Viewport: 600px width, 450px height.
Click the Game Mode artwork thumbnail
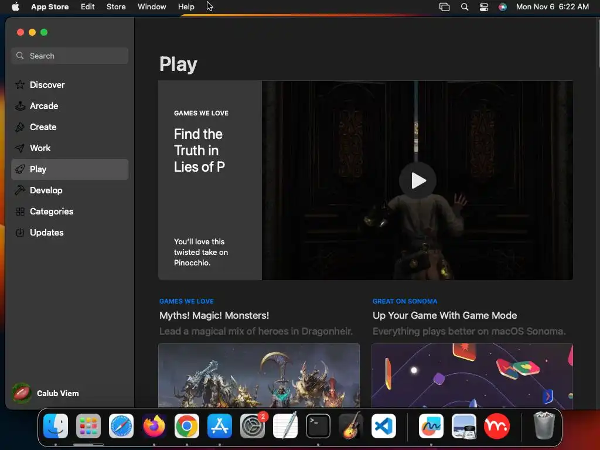(x=472, y=376)
